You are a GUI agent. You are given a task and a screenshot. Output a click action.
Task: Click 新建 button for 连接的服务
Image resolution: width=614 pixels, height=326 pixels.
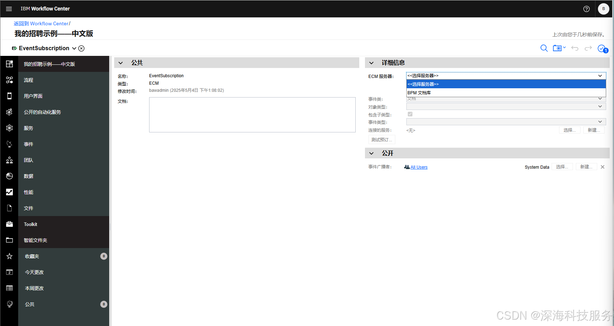pos(594,130)
